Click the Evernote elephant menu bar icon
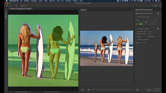Screen dimensions: 166x93 click(x=125, y=1)
